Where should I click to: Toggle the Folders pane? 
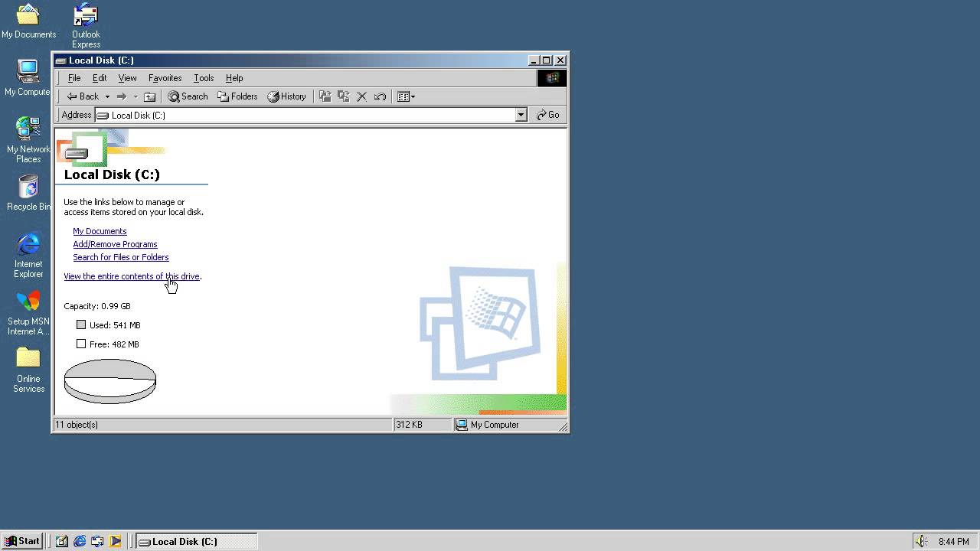237,96
